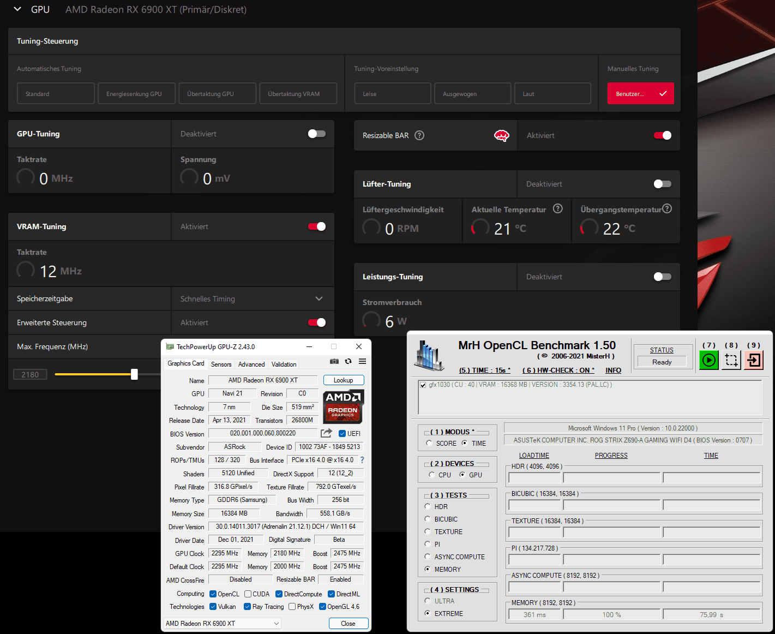Click Driver Version field in GPU-Z
775x634 pixels.
pyautogui.click(x=286, y=527)
